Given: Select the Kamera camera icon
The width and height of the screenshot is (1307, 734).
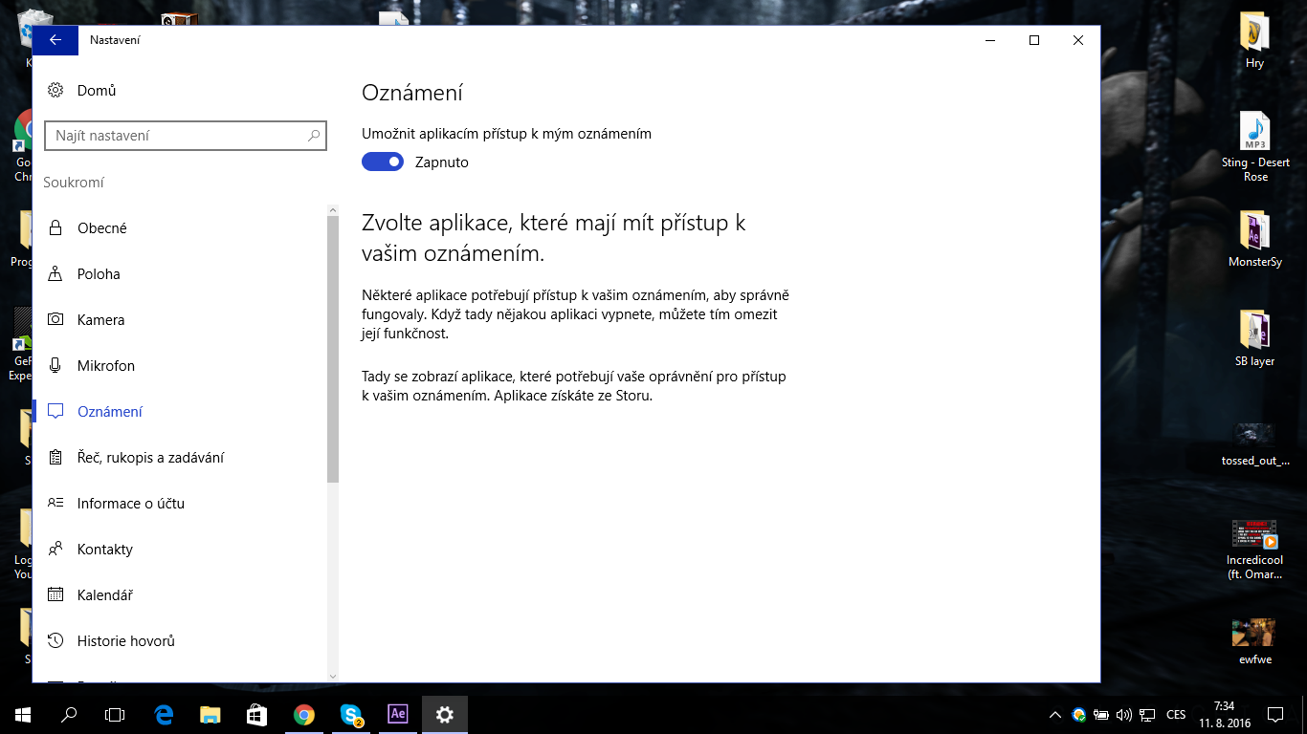Looking at the screenshot, I should tap(55, 320).
